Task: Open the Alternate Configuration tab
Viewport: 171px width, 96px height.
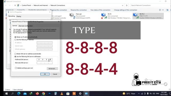Action: 26,26
